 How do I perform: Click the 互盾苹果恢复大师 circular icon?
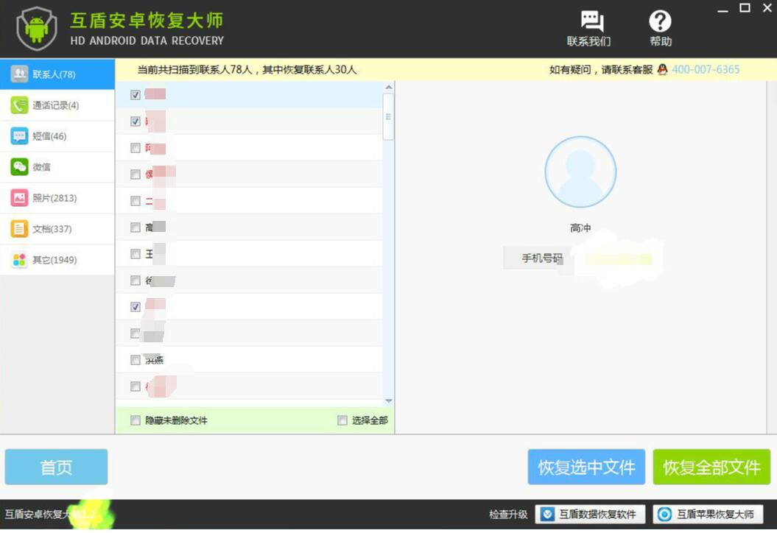[x=664, y=514]
